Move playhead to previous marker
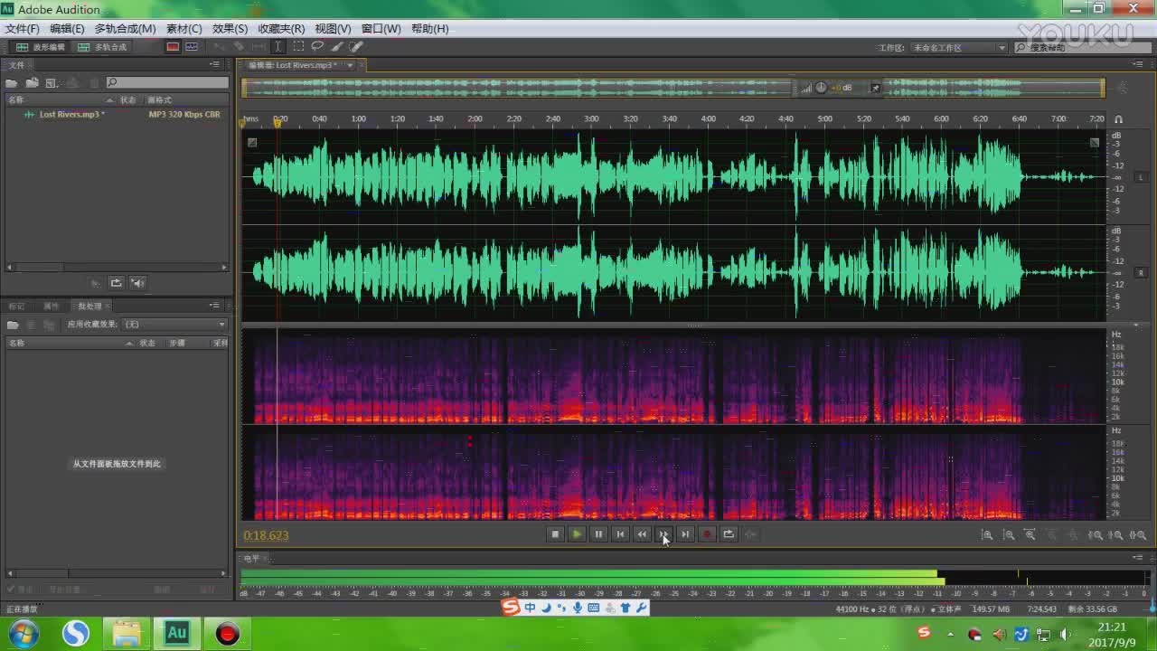This screenshot has width=1157, height=651. coord(620,534)
